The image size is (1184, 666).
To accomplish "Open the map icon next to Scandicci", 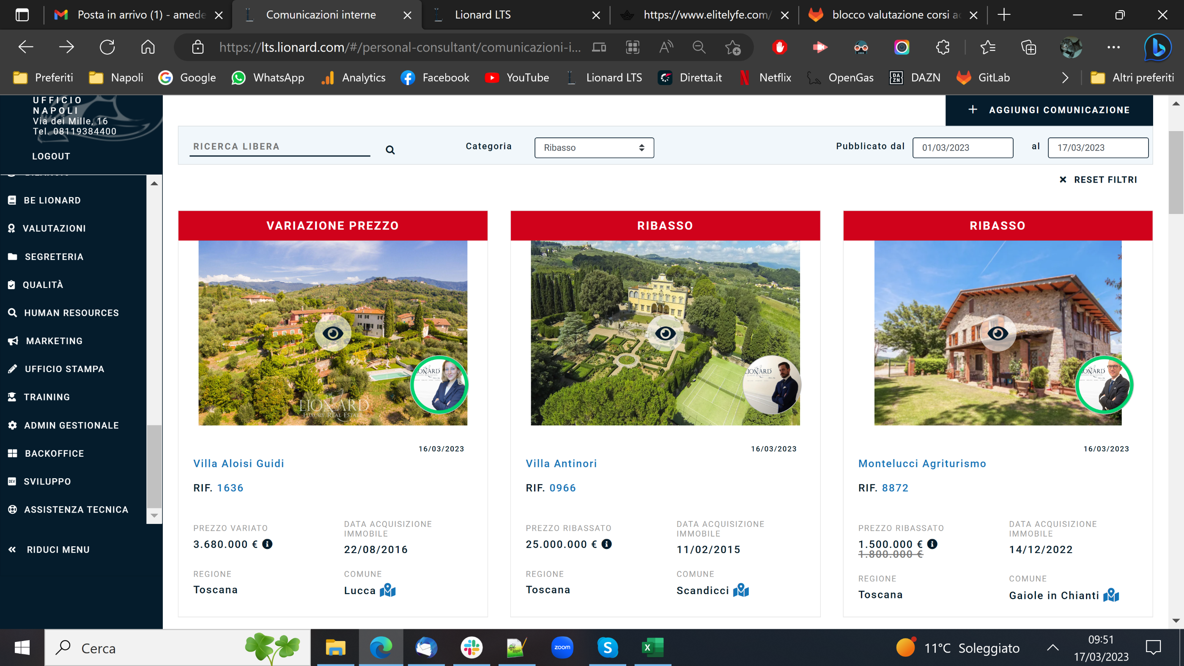I will tap(740, 590).
